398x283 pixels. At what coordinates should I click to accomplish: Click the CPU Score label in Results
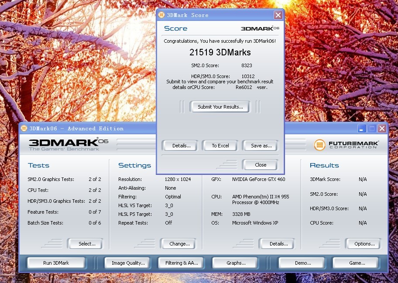click(x=322, y=223)
